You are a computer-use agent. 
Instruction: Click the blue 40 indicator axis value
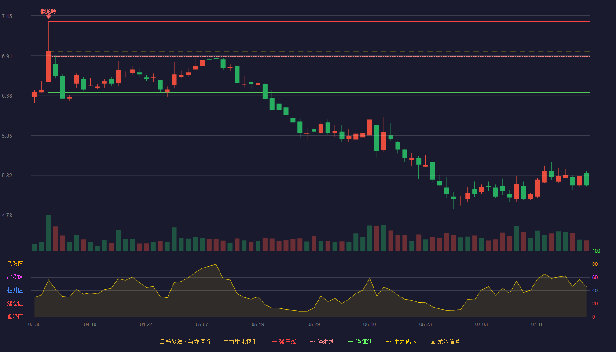point(595,290)
